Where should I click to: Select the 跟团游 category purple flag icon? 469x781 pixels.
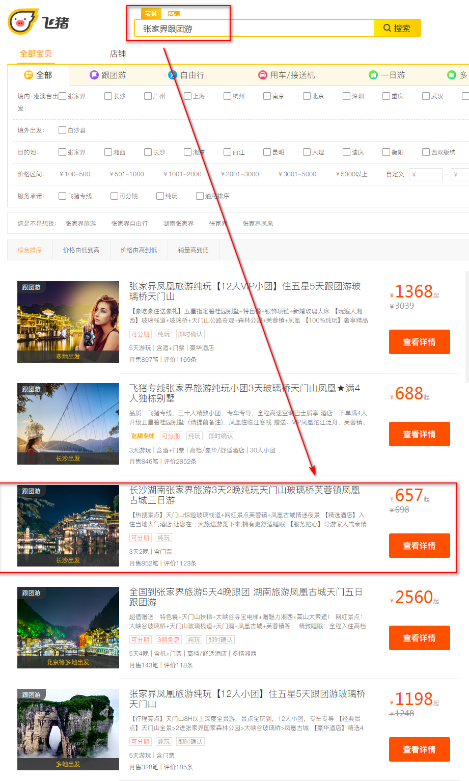(x=108, y=75)
